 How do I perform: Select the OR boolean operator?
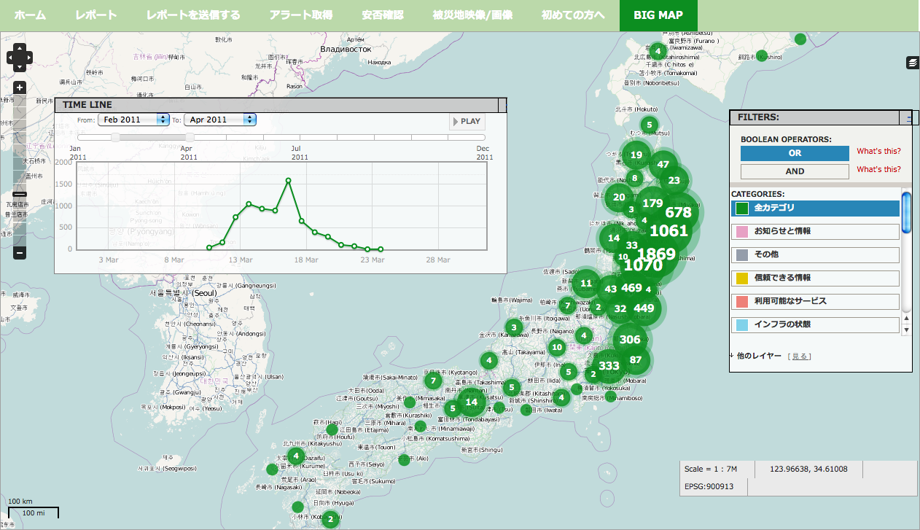(x=795, y=153)
